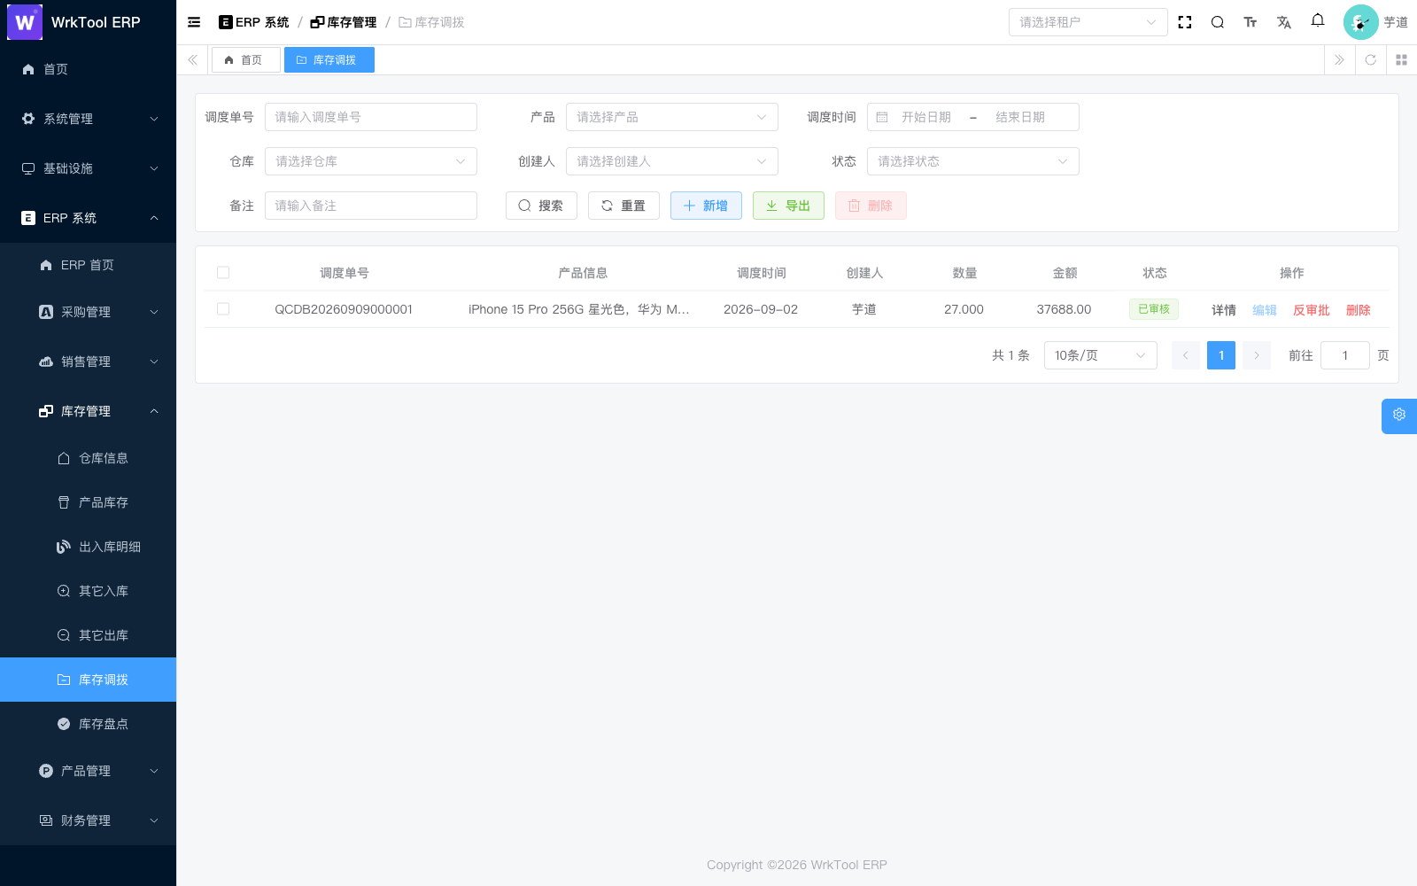1417x886 pixels.
Task: Open the user avatar 芋道
Action: (x=1375, y=22)
